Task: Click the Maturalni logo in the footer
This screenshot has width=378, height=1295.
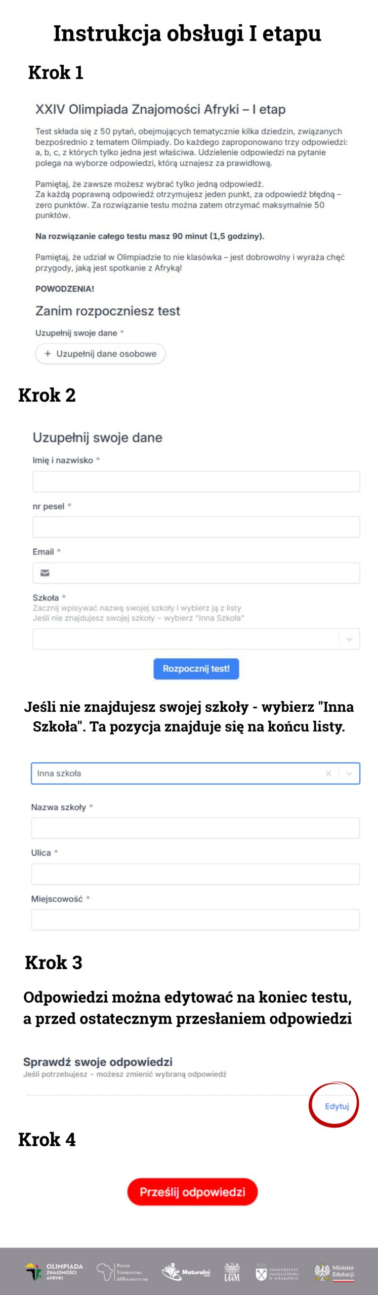Action: pyautogui.click(x=186, y=1271)
